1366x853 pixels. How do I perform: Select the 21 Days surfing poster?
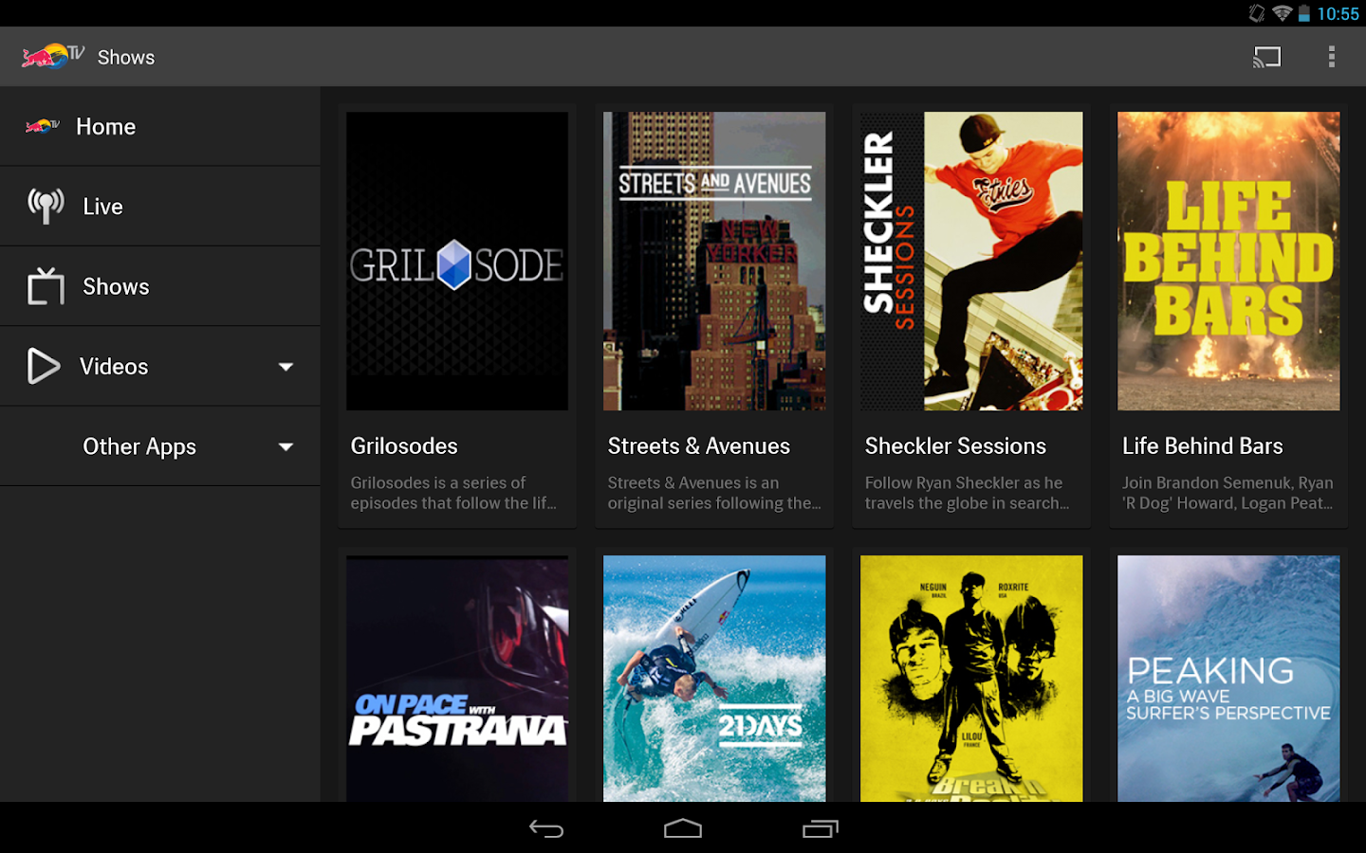[x=714, y=678]
